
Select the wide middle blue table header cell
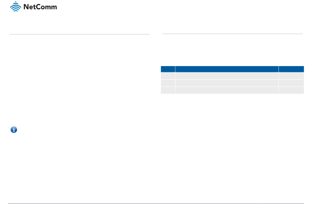click(227, 69)
